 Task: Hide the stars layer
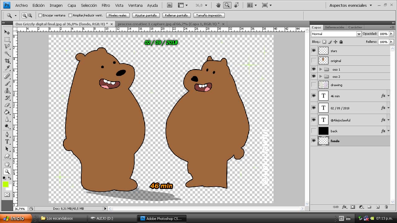(x=314, y=50)
